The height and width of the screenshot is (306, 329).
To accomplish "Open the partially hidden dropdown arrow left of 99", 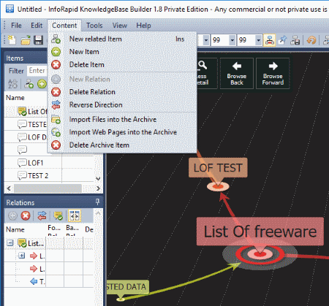I will point(206,40).
